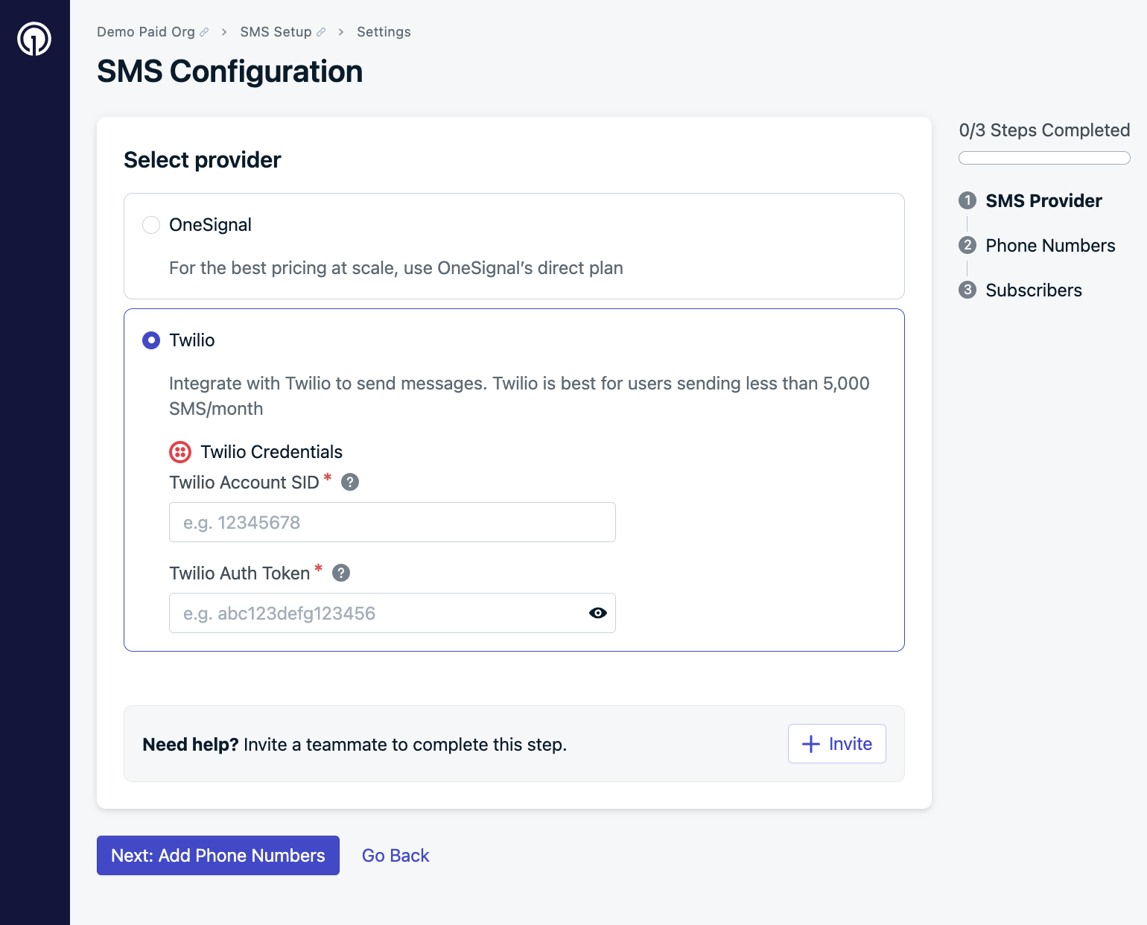Click link icon next to Demo Paid Org
Image resolution: width=1147 pixels, height=925 pixels.
point(204,32)
